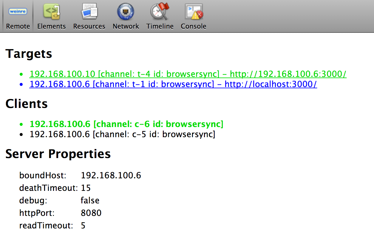Click the red flag Timeline icon image
The width and height of the screenshot is (374, 232).
click(x=160, y=11)
